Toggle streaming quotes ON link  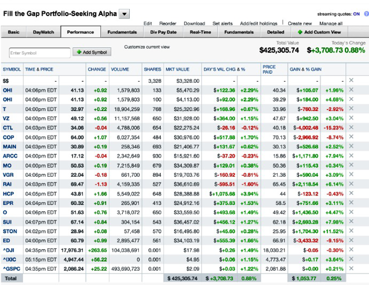pos(356,14)
